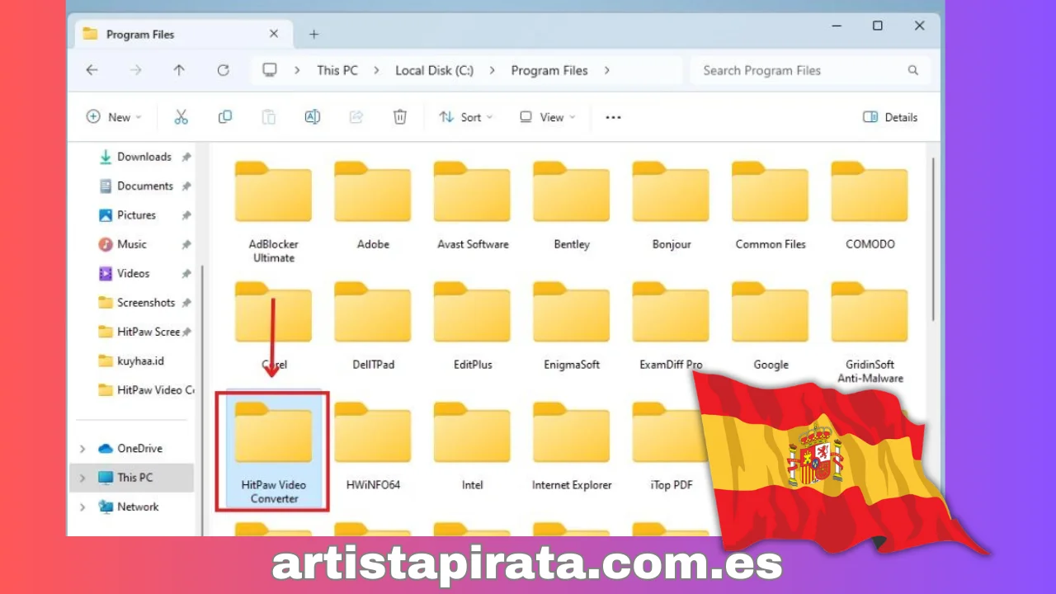Select the EnigmaSoft folder
Viewport: 1056px width, 594px height.
pos(572,326)
